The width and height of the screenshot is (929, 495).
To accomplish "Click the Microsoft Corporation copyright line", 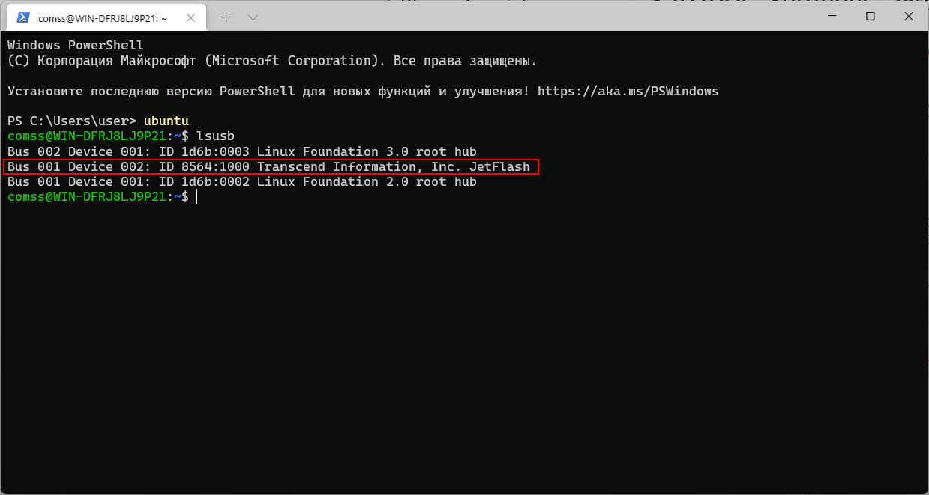I will coord(271,61).
